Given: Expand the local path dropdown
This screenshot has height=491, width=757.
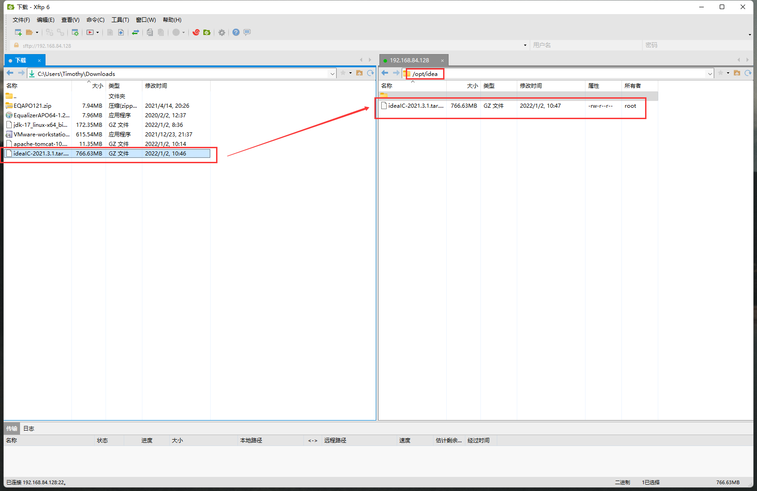Looking at the screenshot, I should click(332, 74).
